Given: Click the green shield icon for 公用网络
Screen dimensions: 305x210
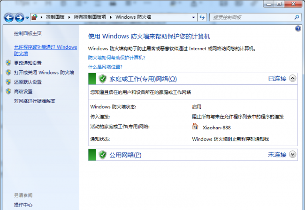Looking at the screenshot, I should click(x=102, y=155).
